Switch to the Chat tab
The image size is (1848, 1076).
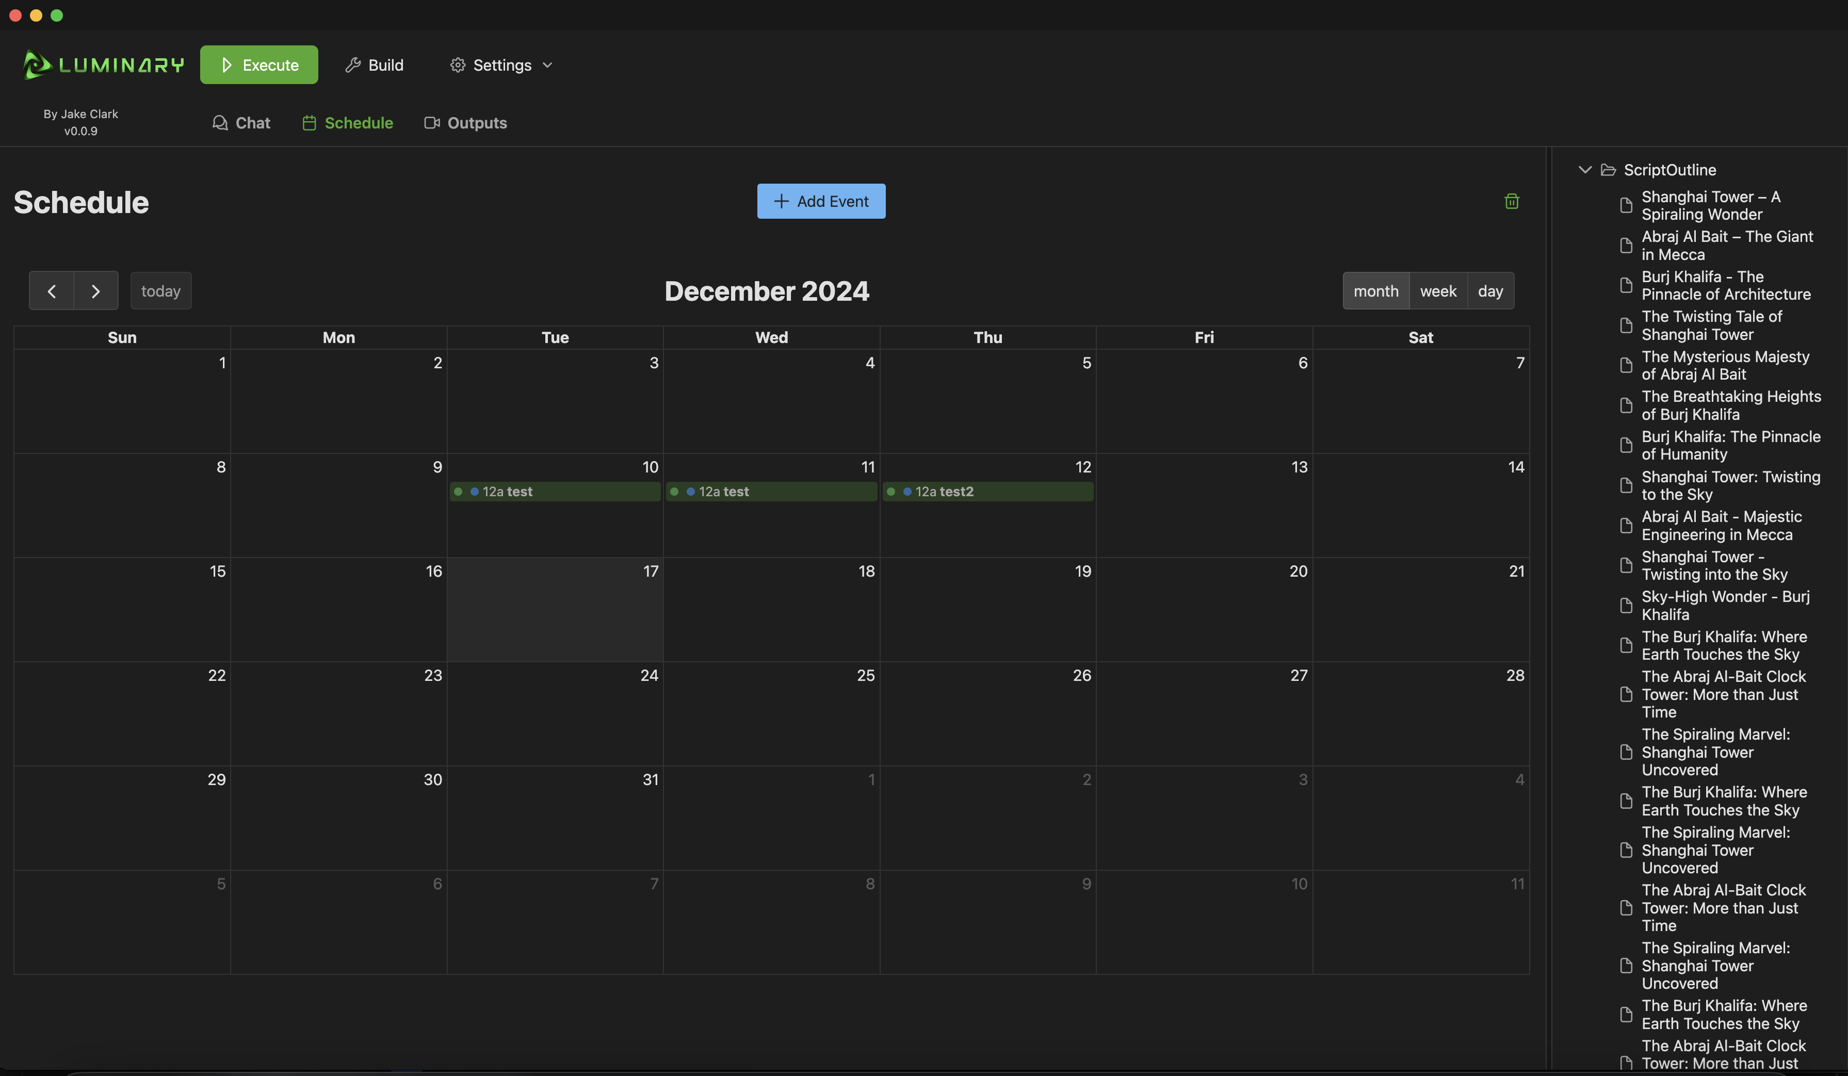[x=241, y=122]
